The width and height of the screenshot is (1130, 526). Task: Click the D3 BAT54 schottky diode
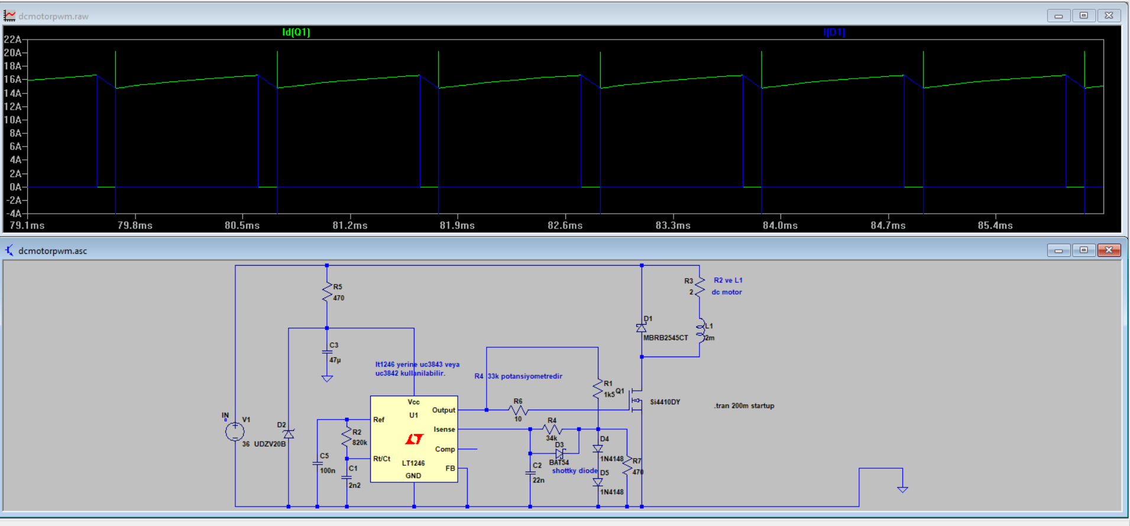point(560,453)
